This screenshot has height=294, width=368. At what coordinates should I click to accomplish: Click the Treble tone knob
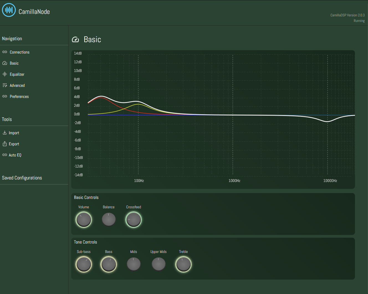[183, 264]
